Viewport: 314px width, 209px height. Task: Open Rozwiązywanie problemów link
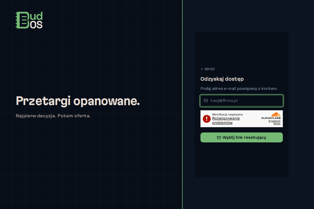point(226,120)
